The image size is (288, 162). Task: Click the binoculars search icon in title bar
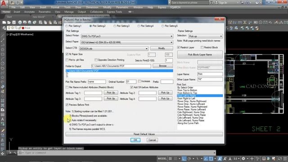211,3
